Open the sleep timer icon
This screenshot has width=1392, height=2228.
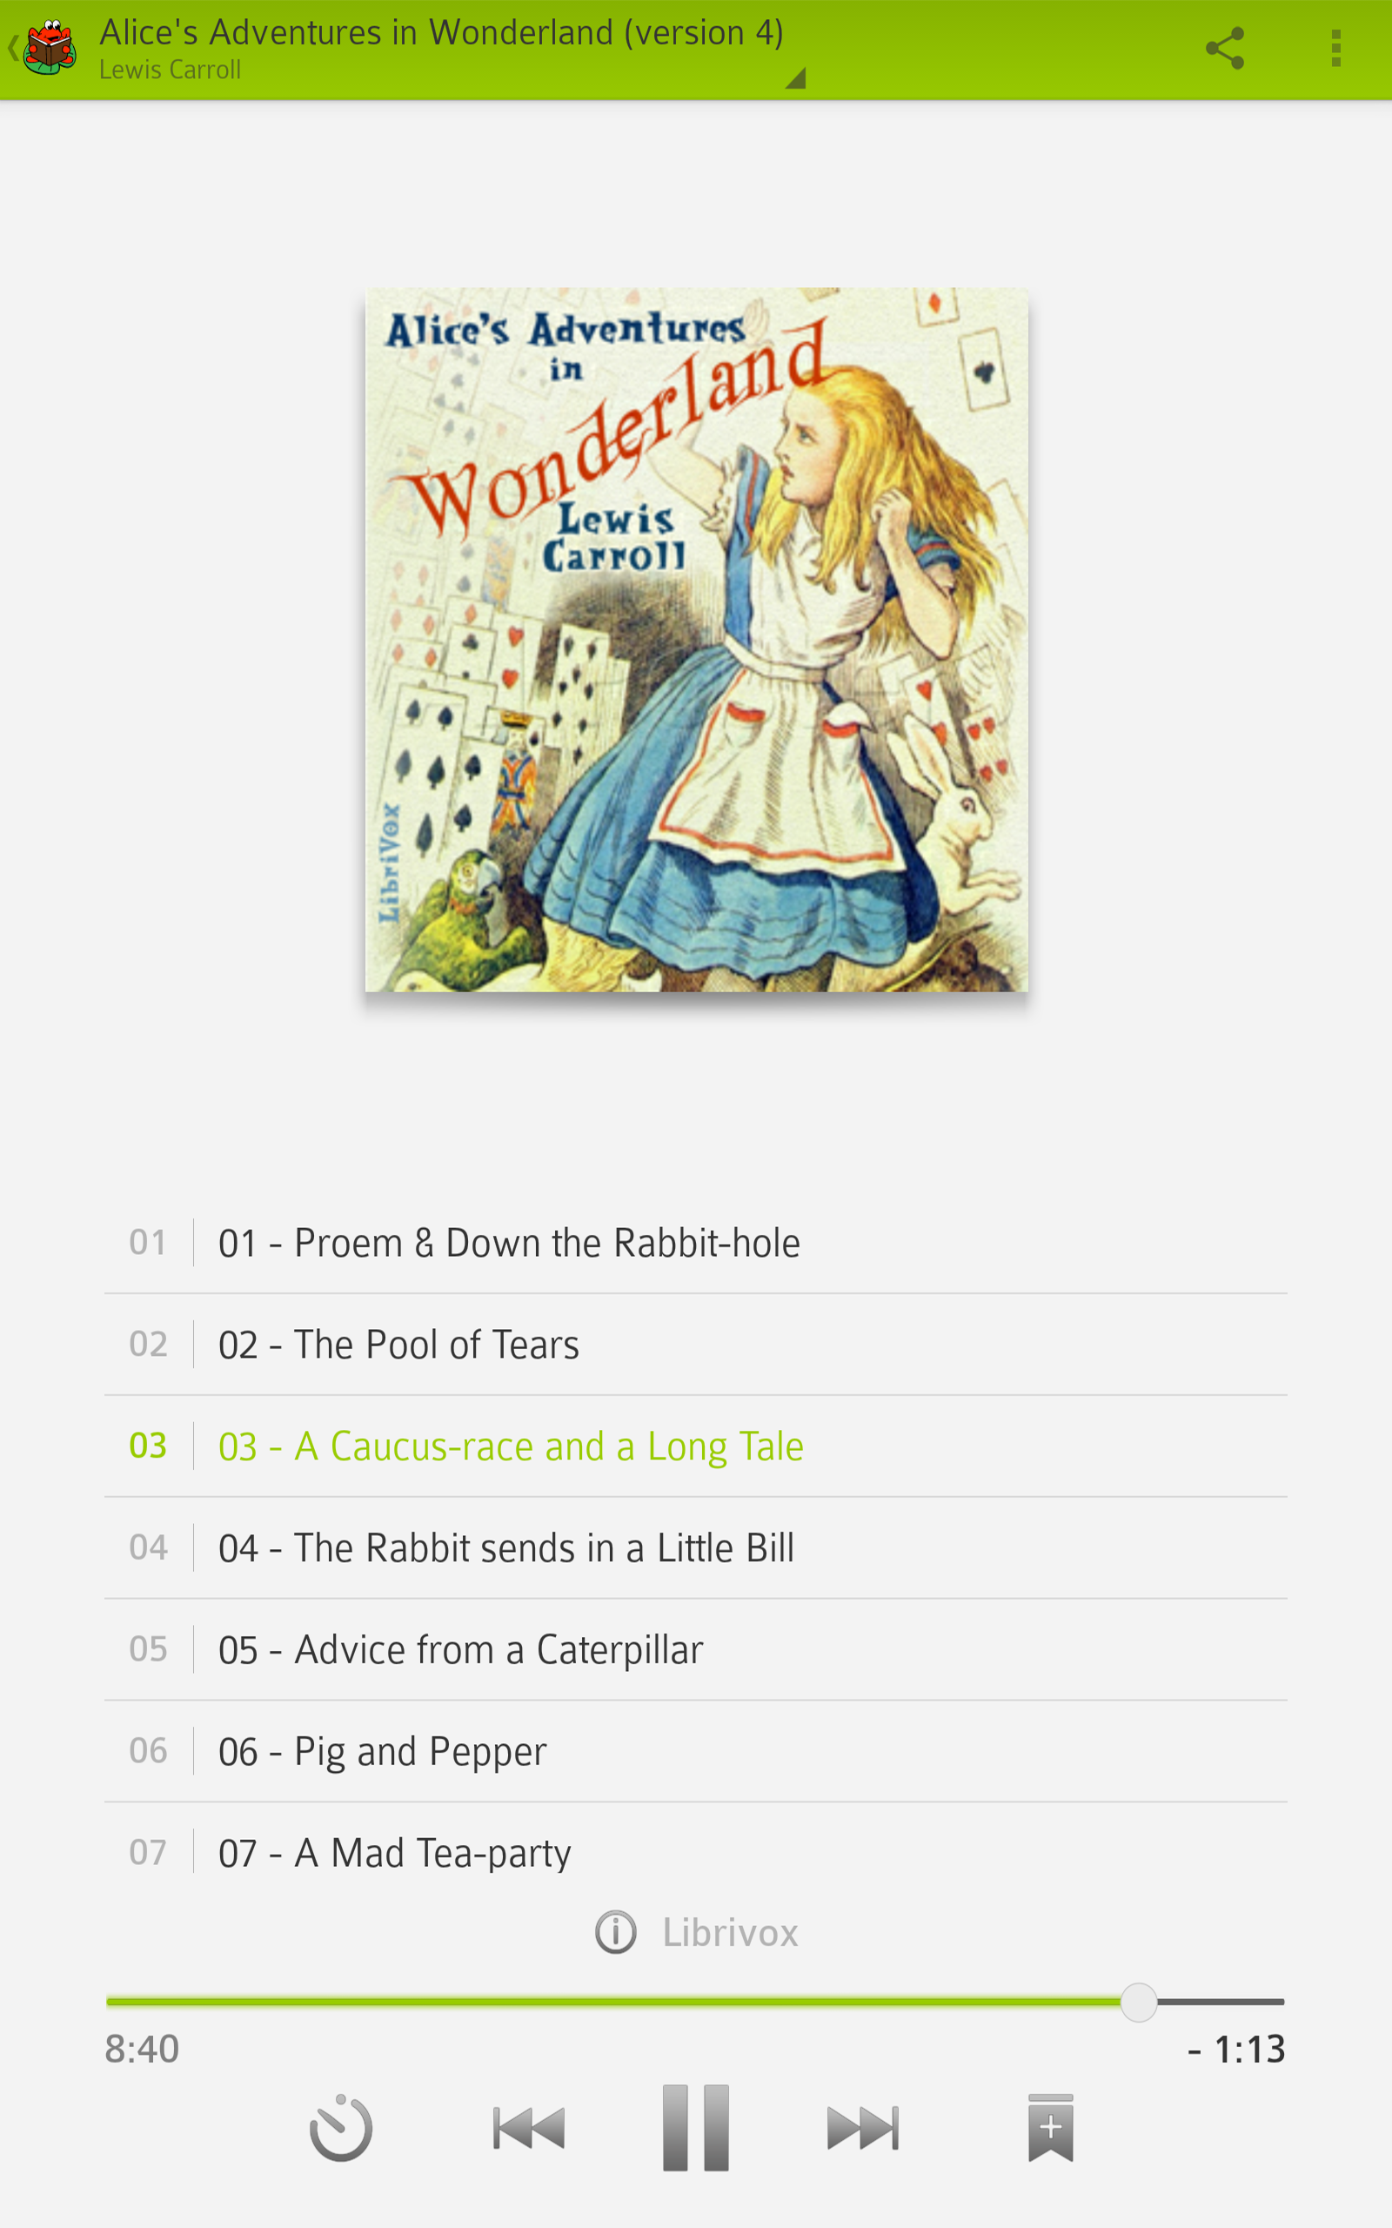[341, 2128]
